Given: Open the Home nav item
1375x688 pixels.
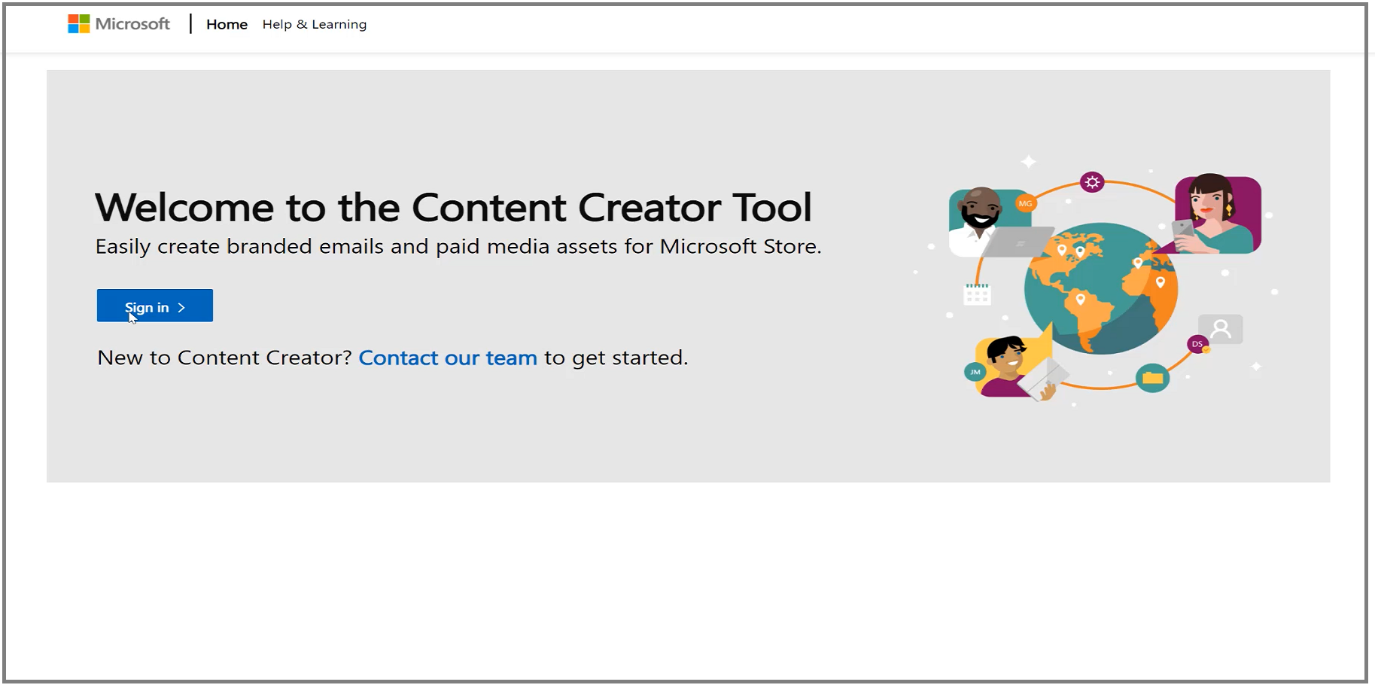Looking at the screenshot, I should [227, 24].
